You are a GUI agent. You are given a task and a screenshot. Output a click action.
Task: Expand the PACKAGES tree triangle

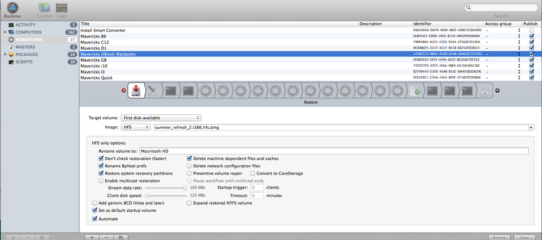click(5, 55)
